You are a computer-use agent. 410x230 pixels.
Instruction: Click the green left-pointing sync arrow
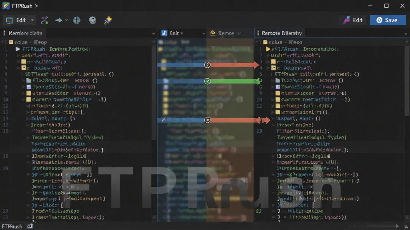click(235, 81)
